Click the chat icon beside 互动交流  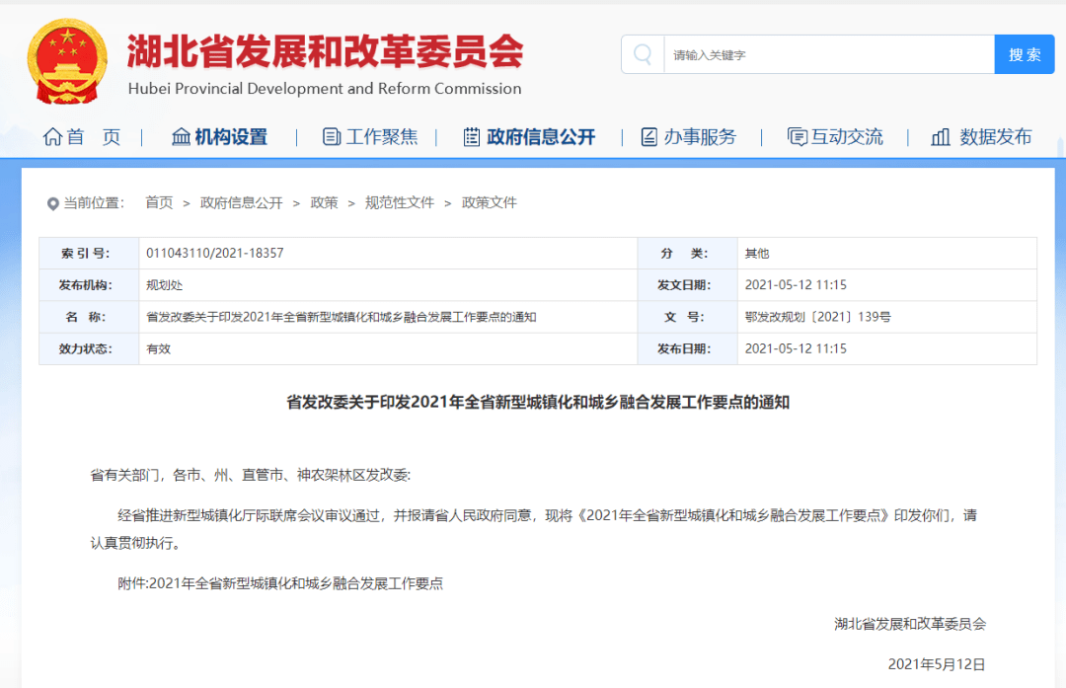(797, 136)
